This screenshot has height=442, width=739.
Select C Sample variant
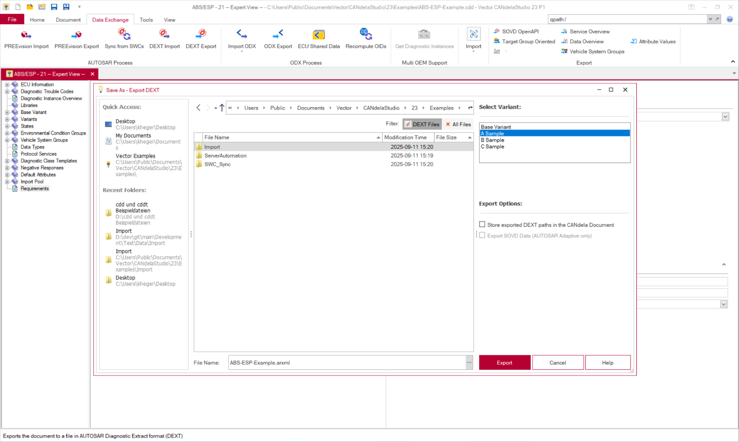coord(554,146)
